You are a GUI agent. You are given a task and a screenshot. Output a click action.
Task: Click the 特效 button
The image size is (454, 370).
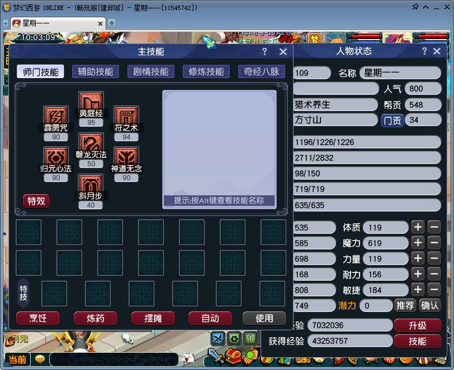click(36, 201)
